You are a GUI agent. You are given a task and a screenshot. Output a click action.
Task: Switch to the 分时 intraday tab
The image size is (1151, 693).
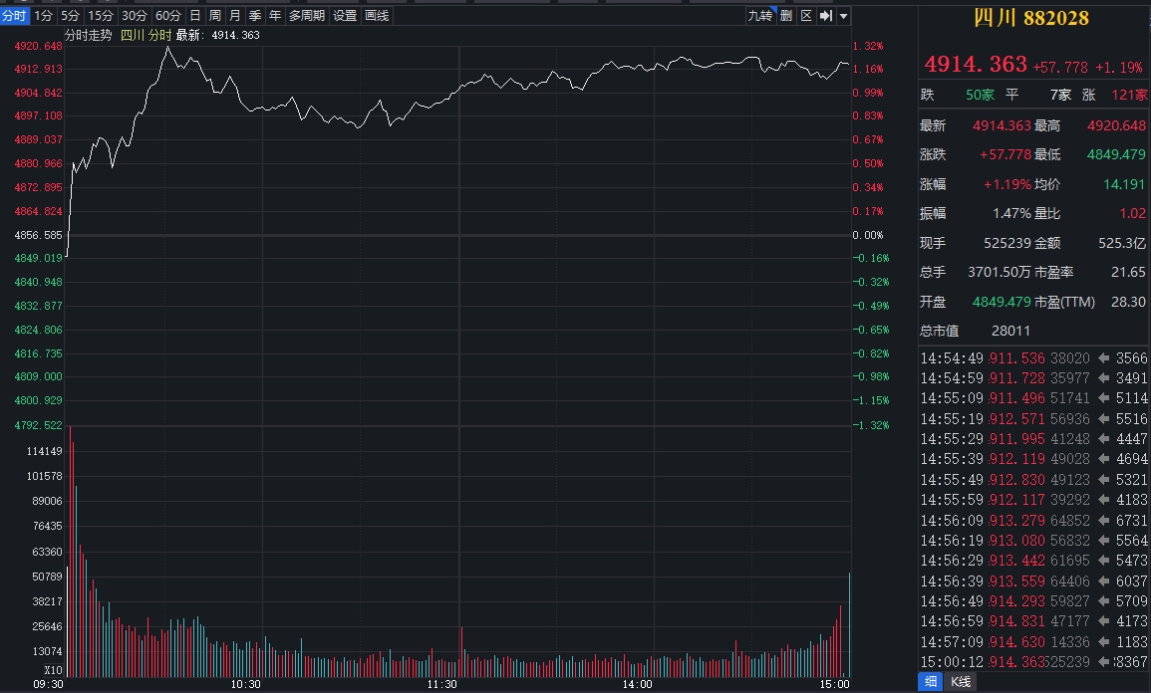pyautogui.click(x=14, y=16)
